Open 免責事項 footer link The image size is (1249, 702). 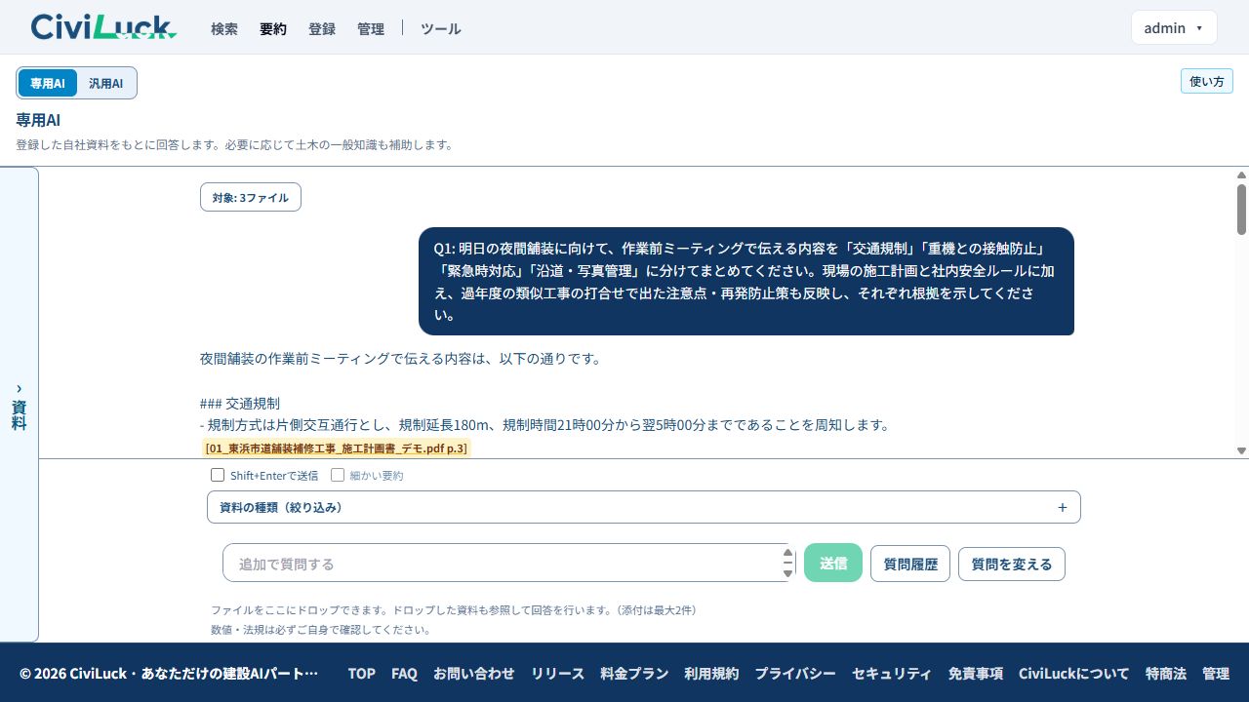pos(976,673)
